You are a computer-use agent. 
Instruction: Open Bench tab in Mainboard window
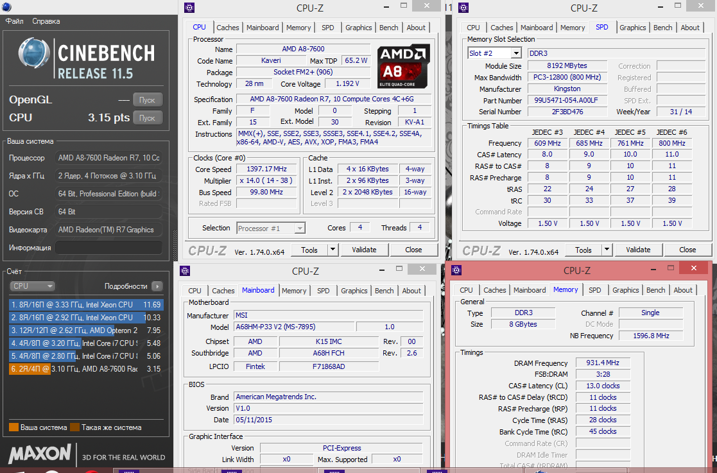click(x=384, y=291)
